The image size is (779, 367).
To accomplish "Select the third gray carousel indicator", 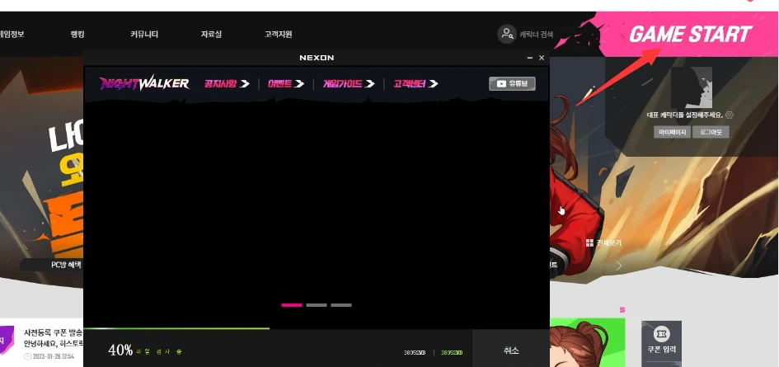I will point(341,305).
